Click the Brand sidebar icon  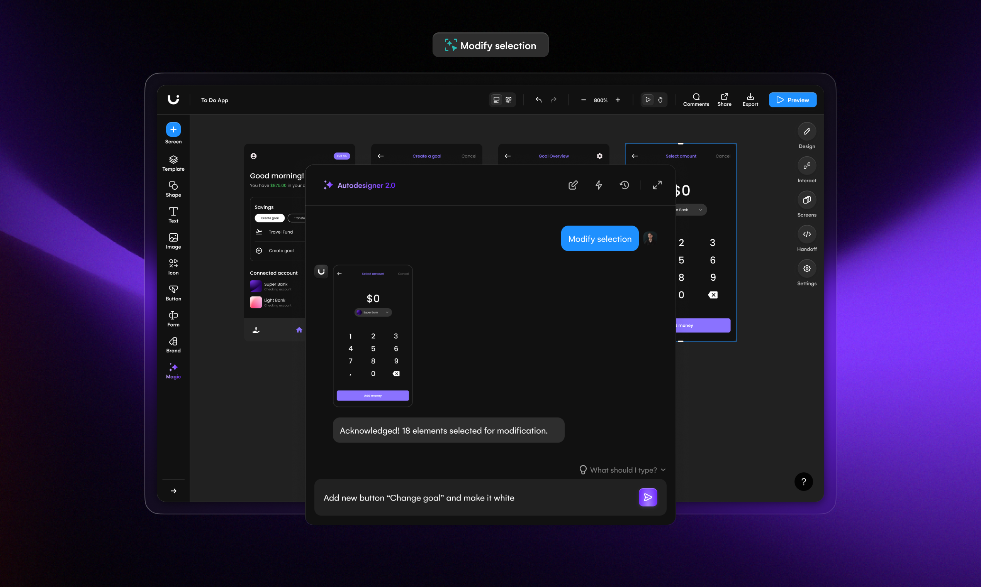[173, 344]
